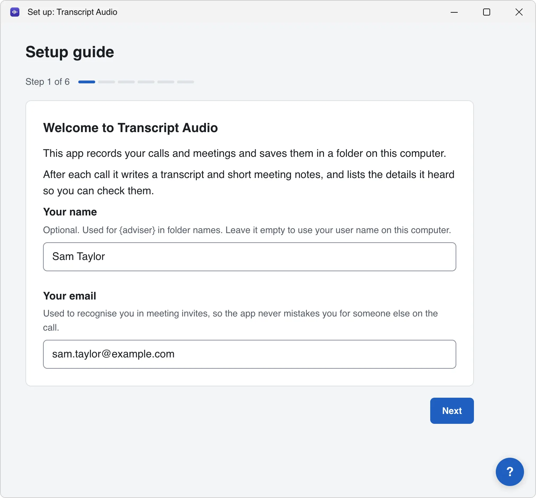
Task: Minimize the setup window
Action: pyautogui.click(x=454, y=12)
